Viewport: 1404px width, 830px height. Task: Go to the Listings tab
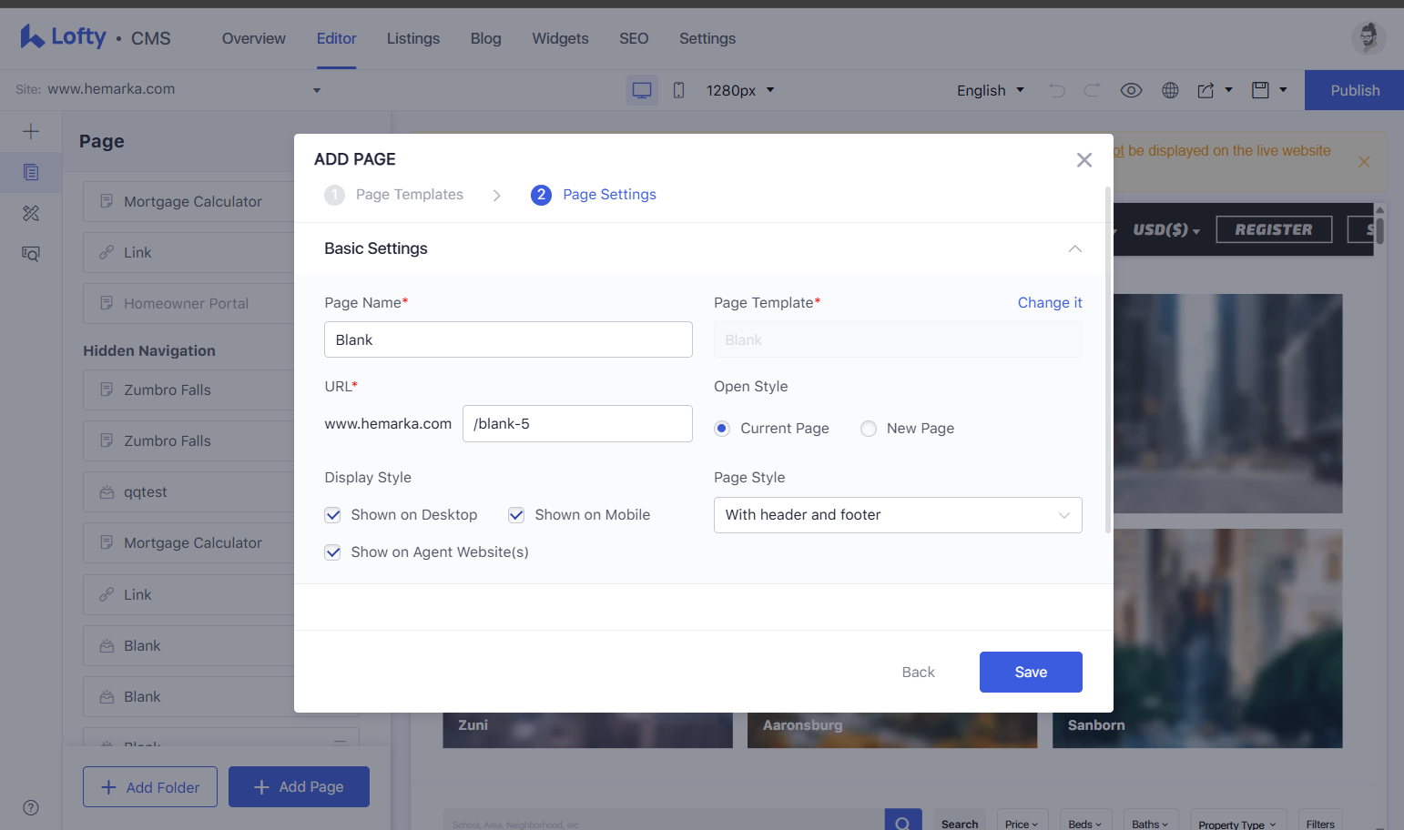coord(413,38)
